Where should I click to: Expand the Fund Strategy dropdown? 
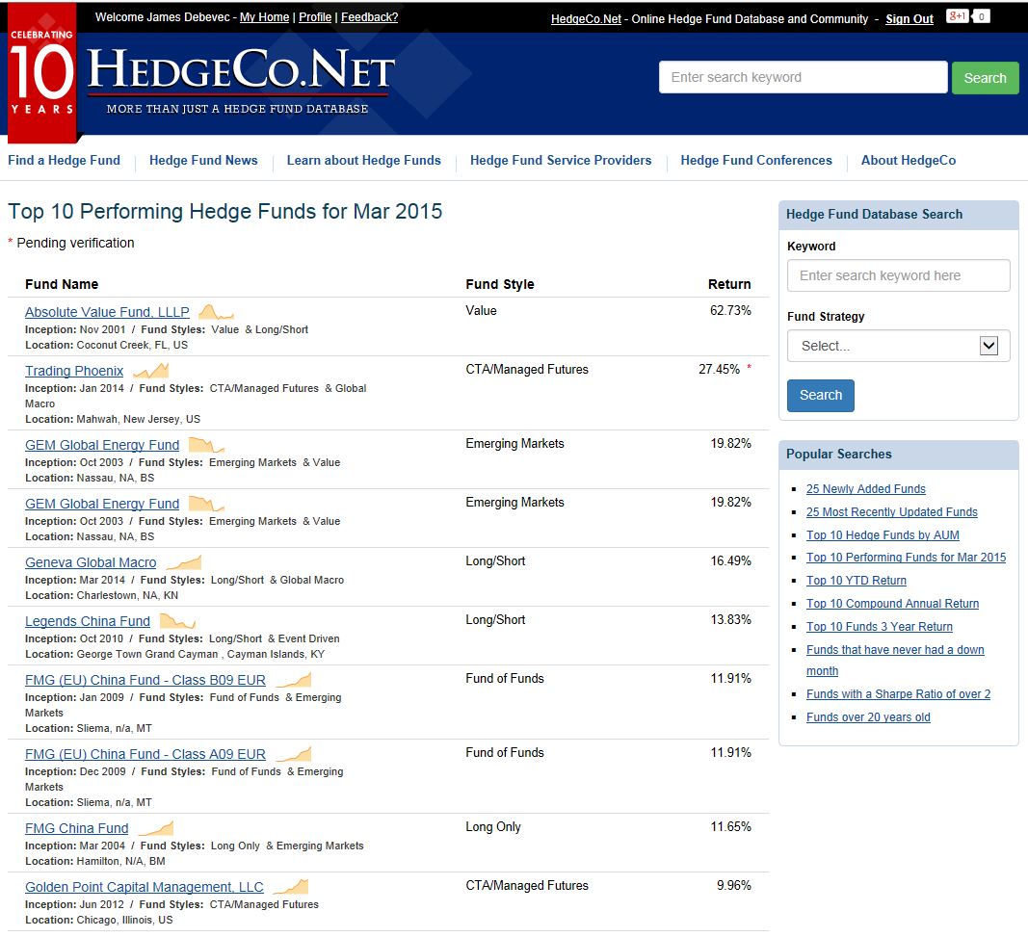898,346
